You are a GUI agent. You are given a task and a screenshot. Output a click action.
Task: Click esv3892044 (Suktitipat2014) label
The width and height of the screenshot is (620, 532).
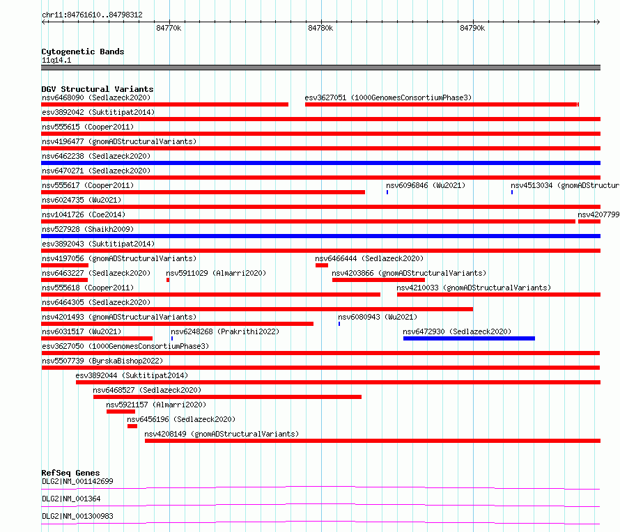pos(132,375)
